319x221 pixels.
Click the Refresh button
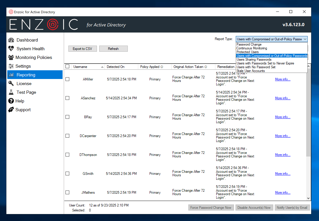(113, 49)
